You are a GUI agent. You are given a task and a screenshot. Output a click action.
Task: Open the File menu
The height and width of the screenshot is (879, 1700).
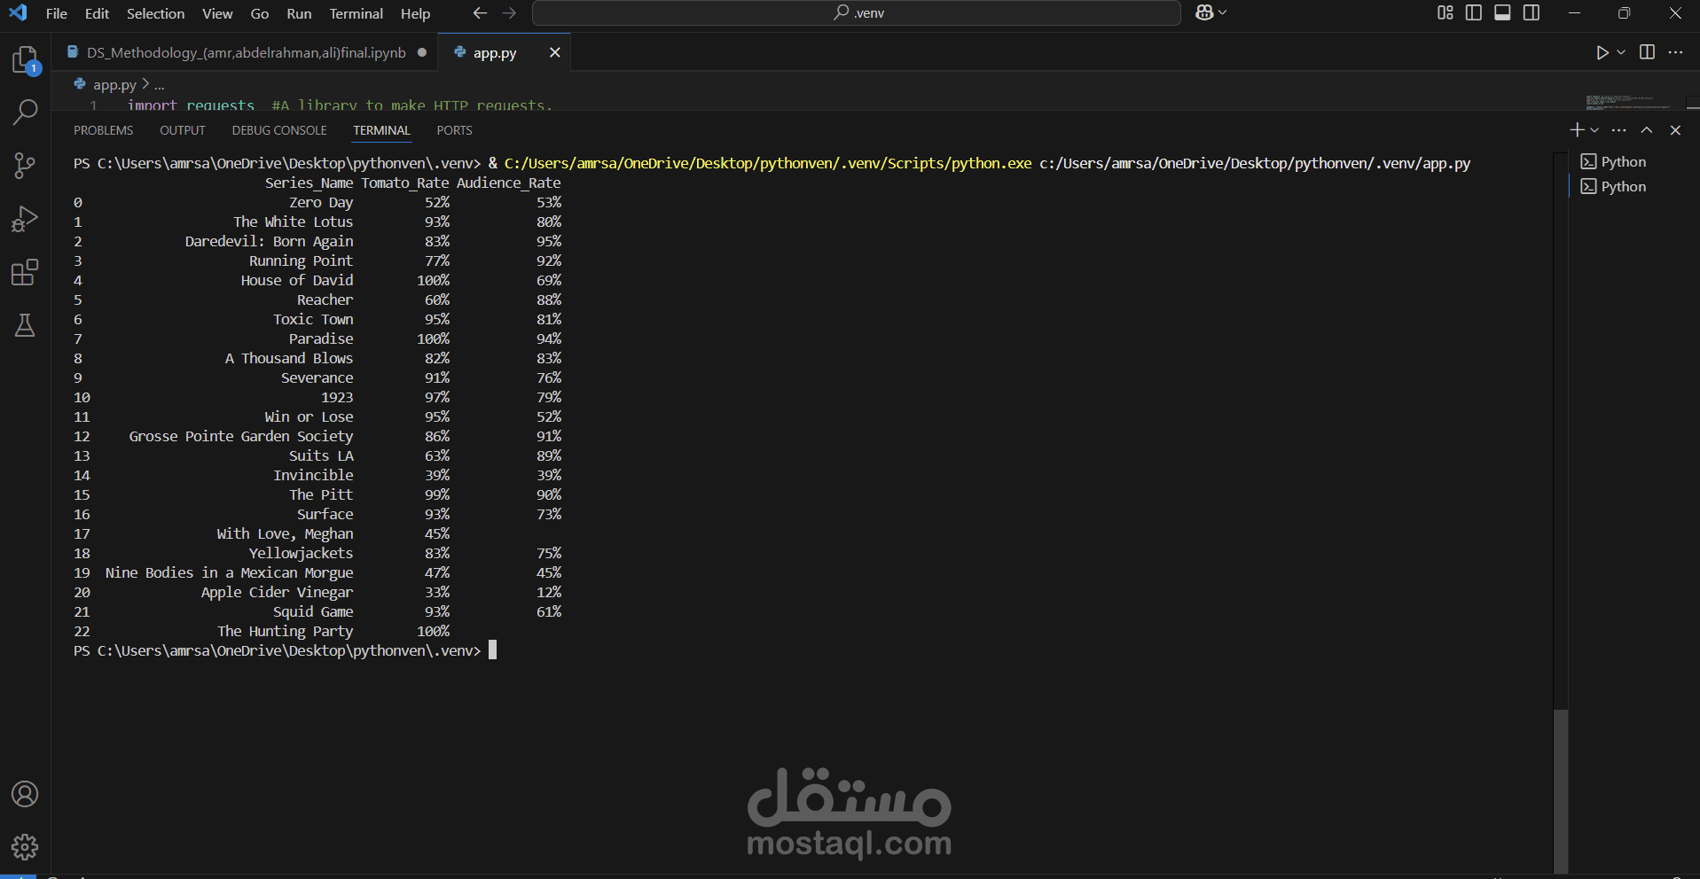57,13
